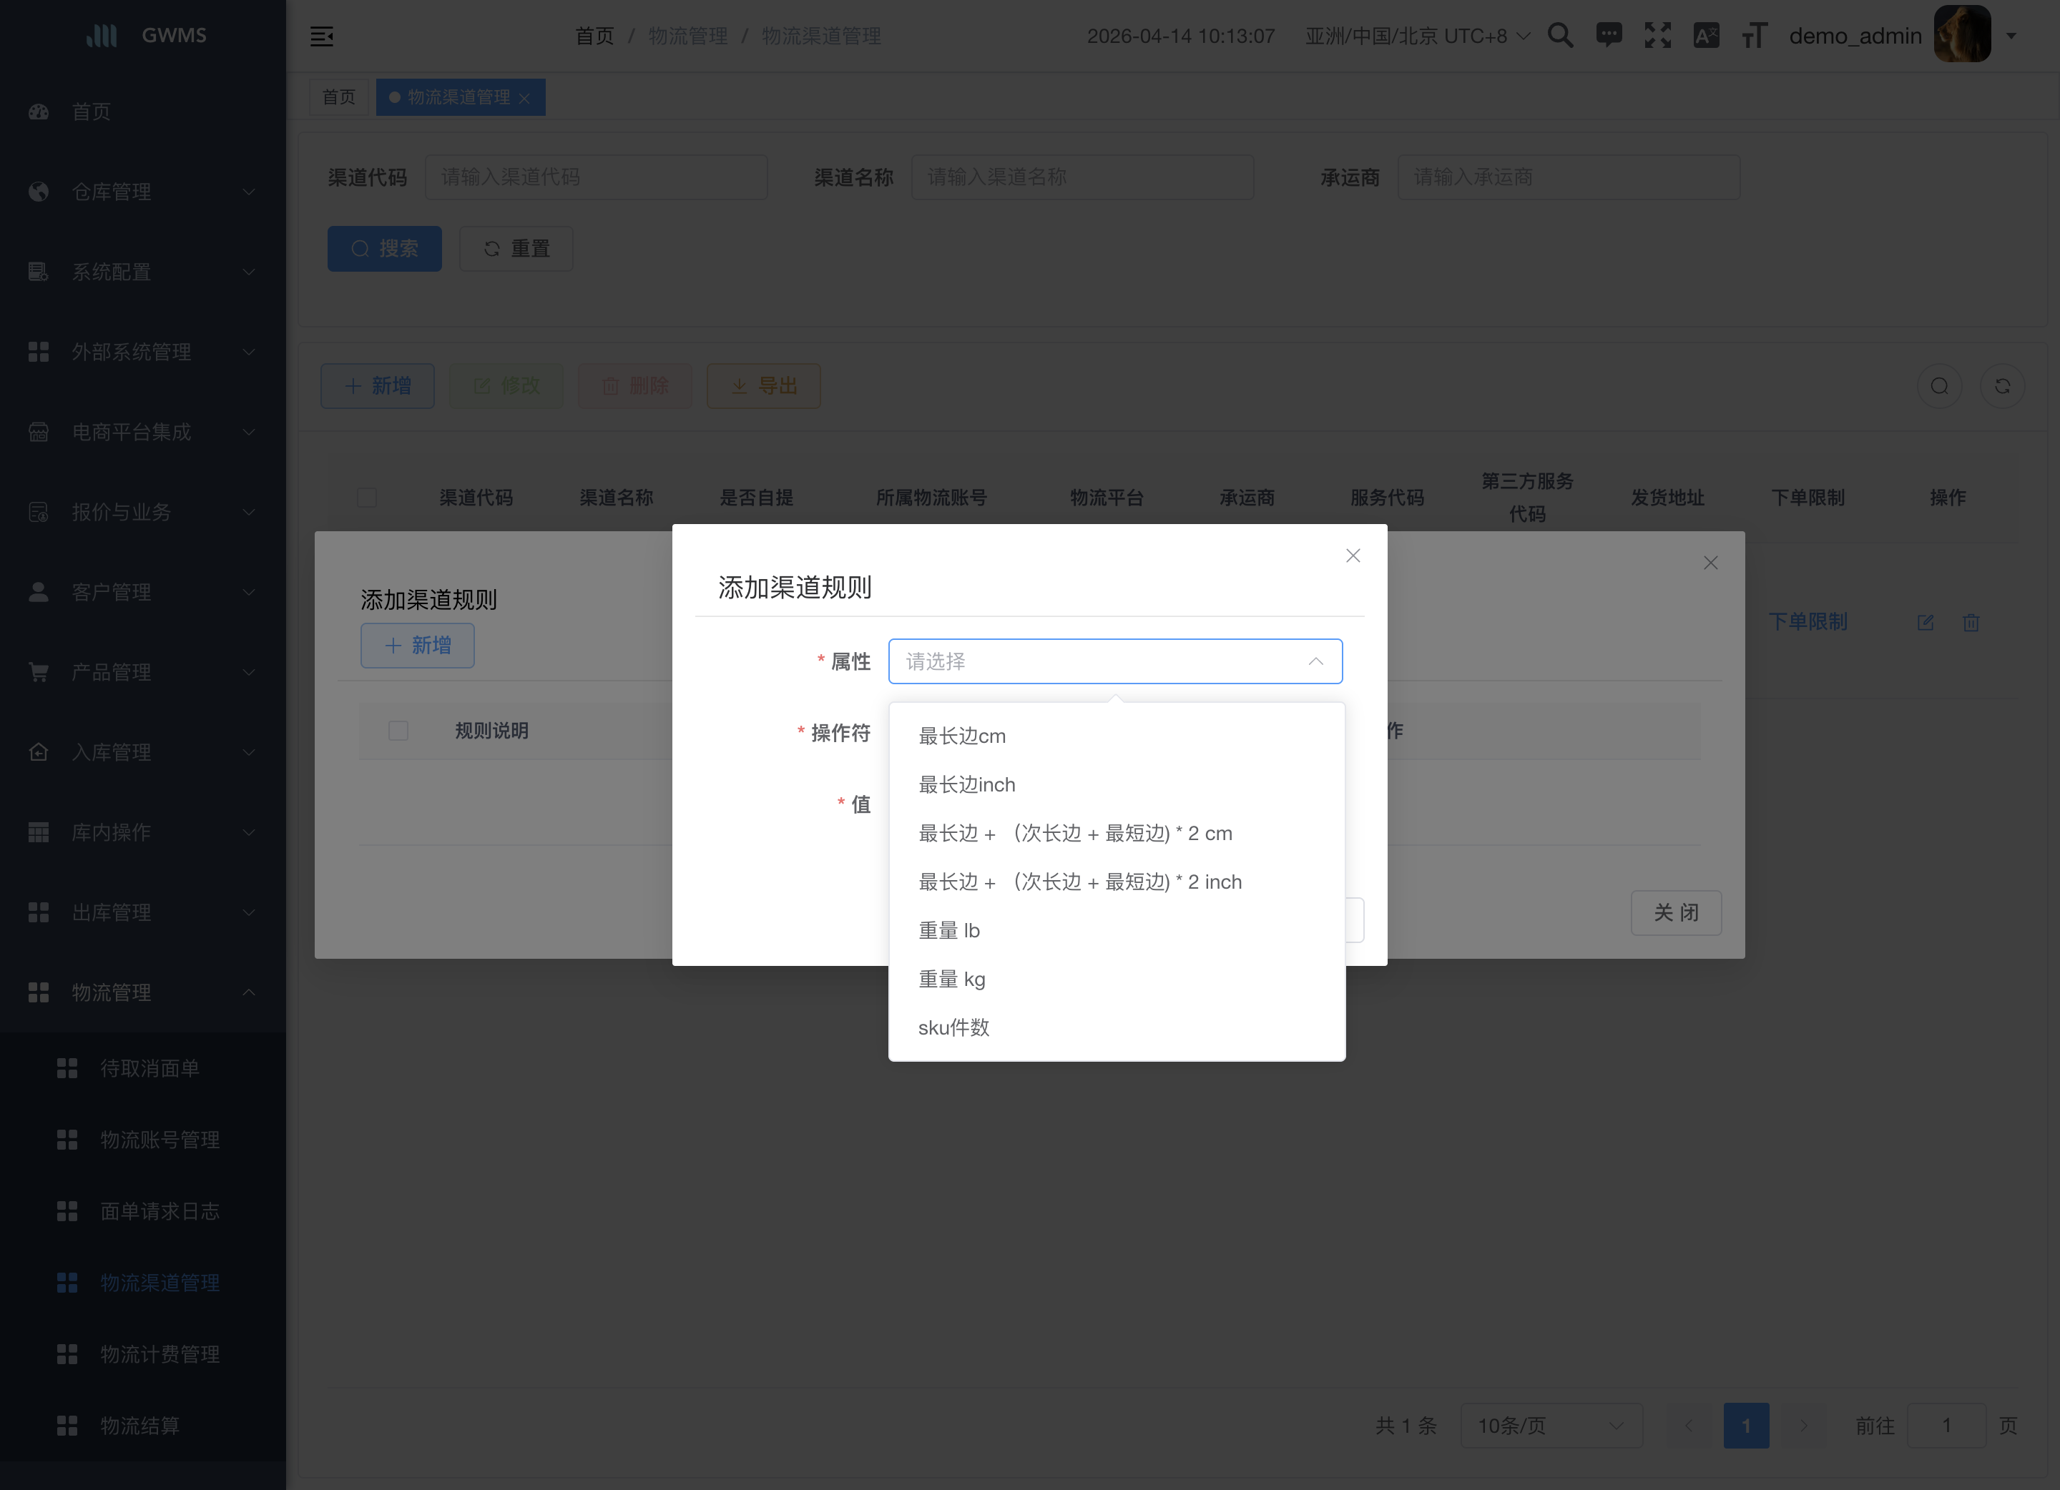2060x1490 pixels.
Task: Open 物流账号管理 submenu item
Action: pos(142,1140)
